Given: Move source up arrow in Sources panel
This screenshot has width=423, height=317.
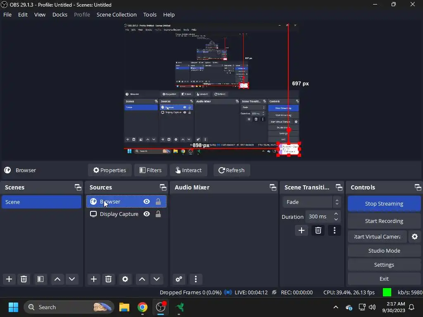Looking at the screenshot, I should pos(142,279).
